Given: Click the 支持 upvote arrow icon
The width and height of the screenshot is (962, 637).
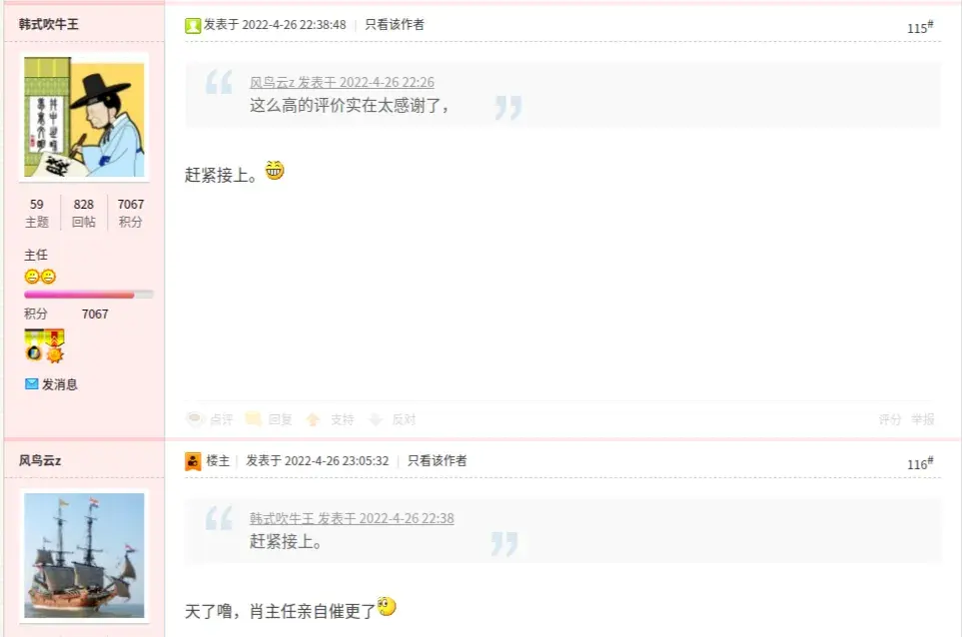Looking at the screenshot, I should [313, 419].
